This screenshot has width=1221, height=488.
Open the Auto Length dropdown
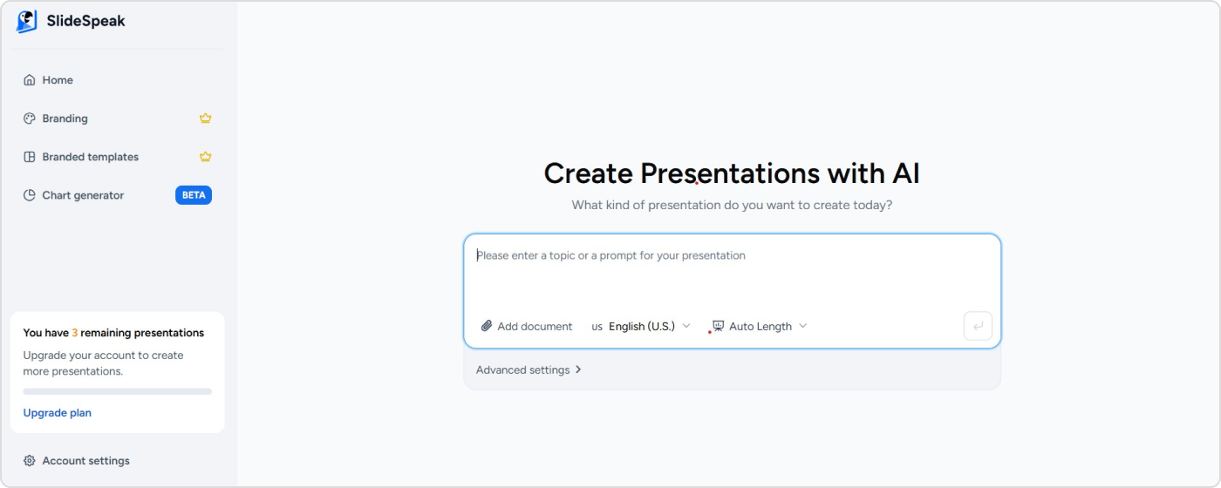click(760, 326)
